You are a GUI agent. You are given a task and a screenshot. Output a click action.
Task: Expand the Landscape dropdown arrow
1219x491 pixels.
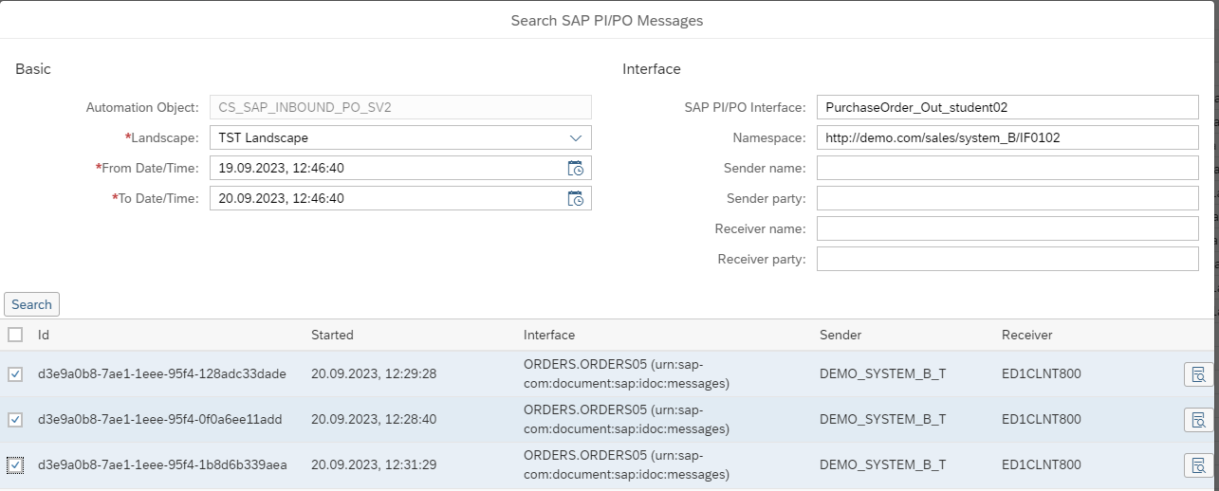(x=575, y=138)
